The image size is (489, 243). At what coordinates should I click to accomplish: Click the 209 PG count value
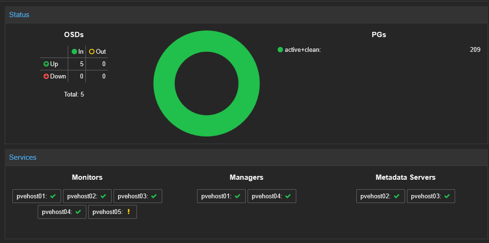pyautogui.click(x=475, y=50)
